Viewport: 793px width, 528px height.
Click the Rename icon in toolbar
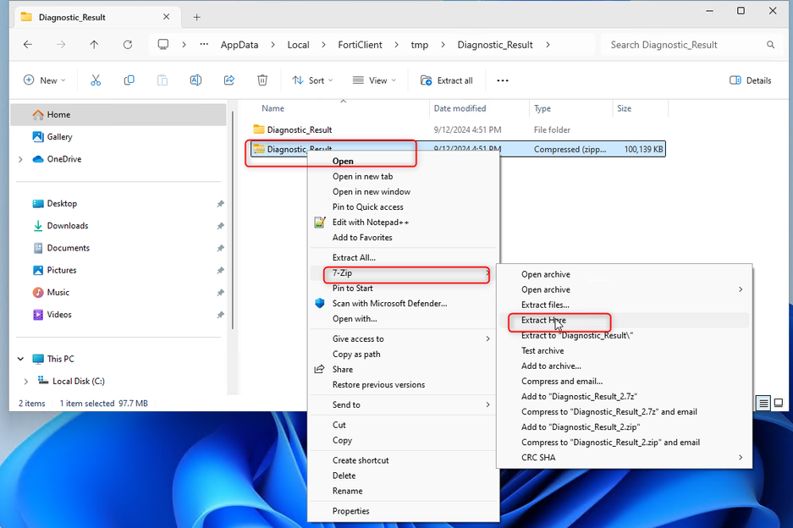pos(195,80)
